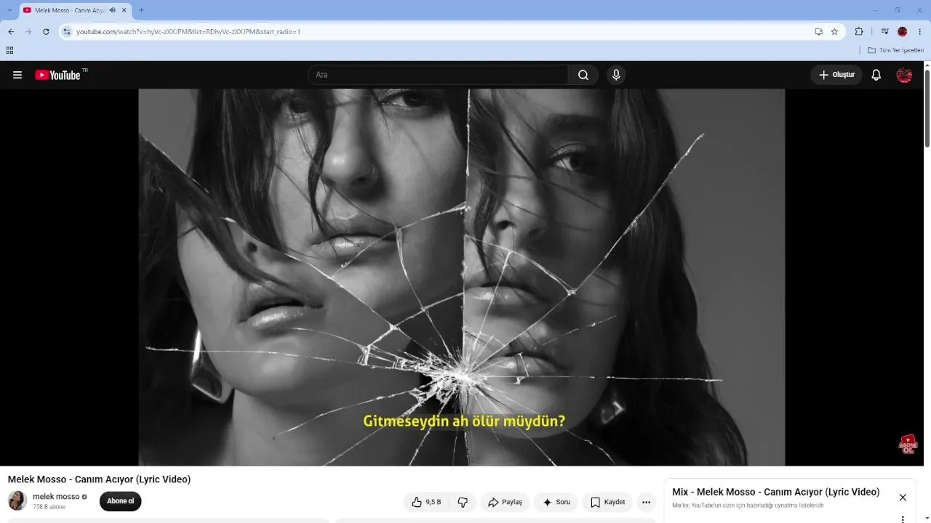The image size is (931, 523).
Task: Reload the current page
Action: 46,32
